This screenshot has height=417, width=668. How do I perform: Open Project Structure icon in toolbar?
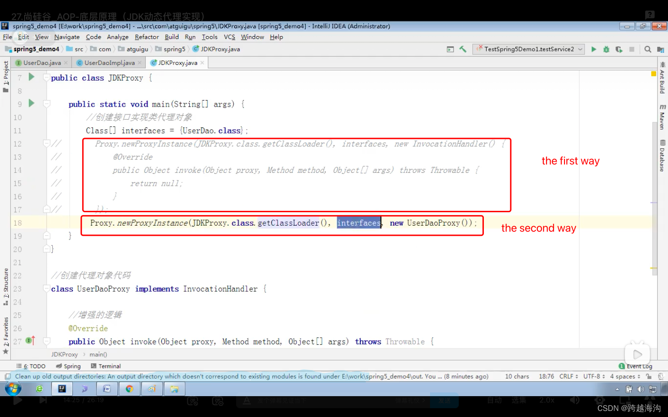click(661, 49)
